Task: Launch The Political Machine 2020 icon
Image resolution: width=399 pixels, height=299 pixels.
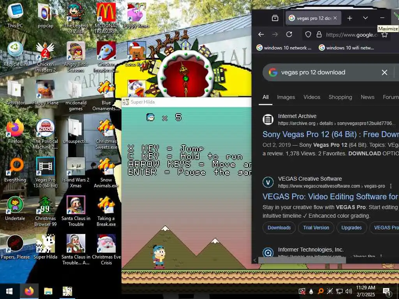Action: point(45,134)
